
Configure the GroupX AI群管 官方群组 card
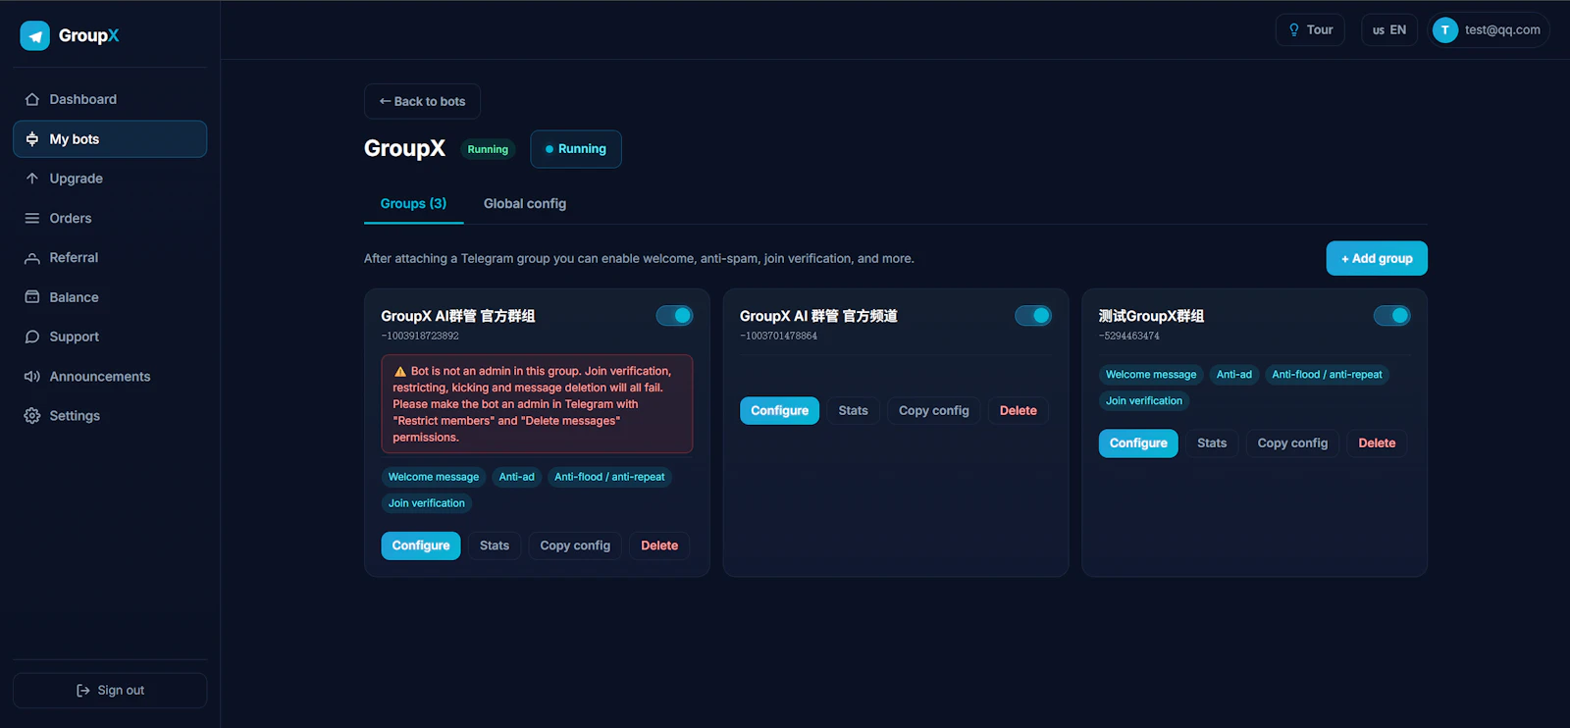click(x=421, y=546)
